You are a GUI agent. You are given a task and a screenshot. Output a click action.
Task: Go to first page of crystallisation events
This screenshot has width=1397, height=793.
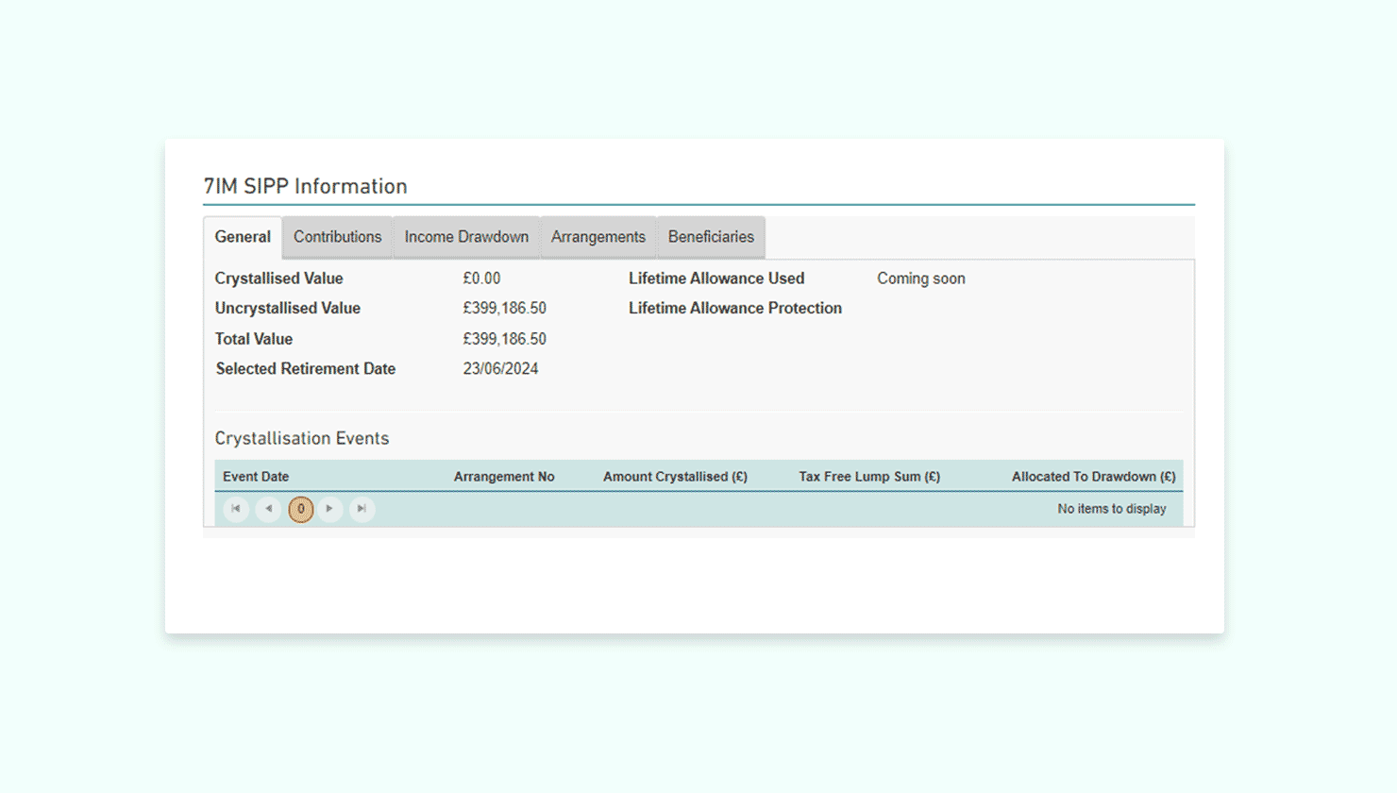point(236,509)
